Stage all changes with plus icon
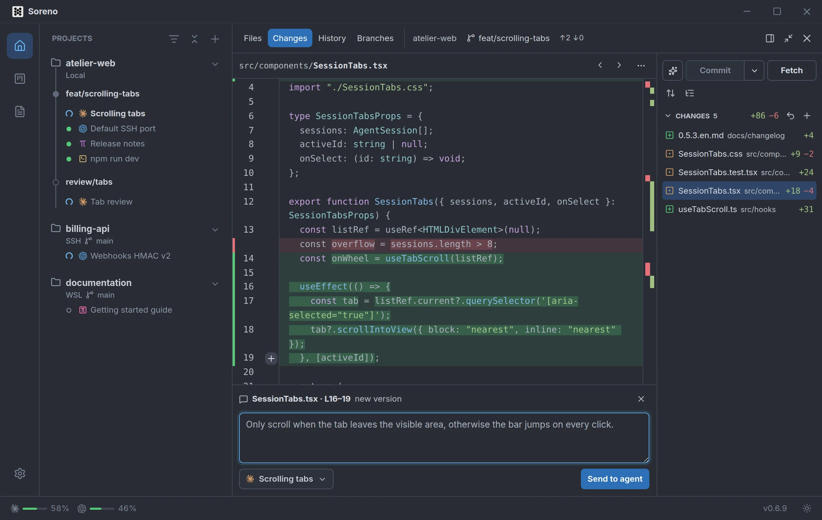This screenshot has width=822, height=520. coord(807,116)
